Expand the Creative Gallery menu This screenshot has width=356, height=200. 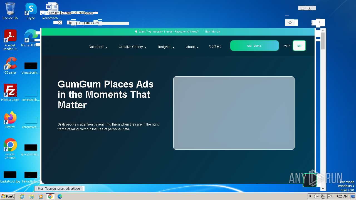click(x=133, y=47)
